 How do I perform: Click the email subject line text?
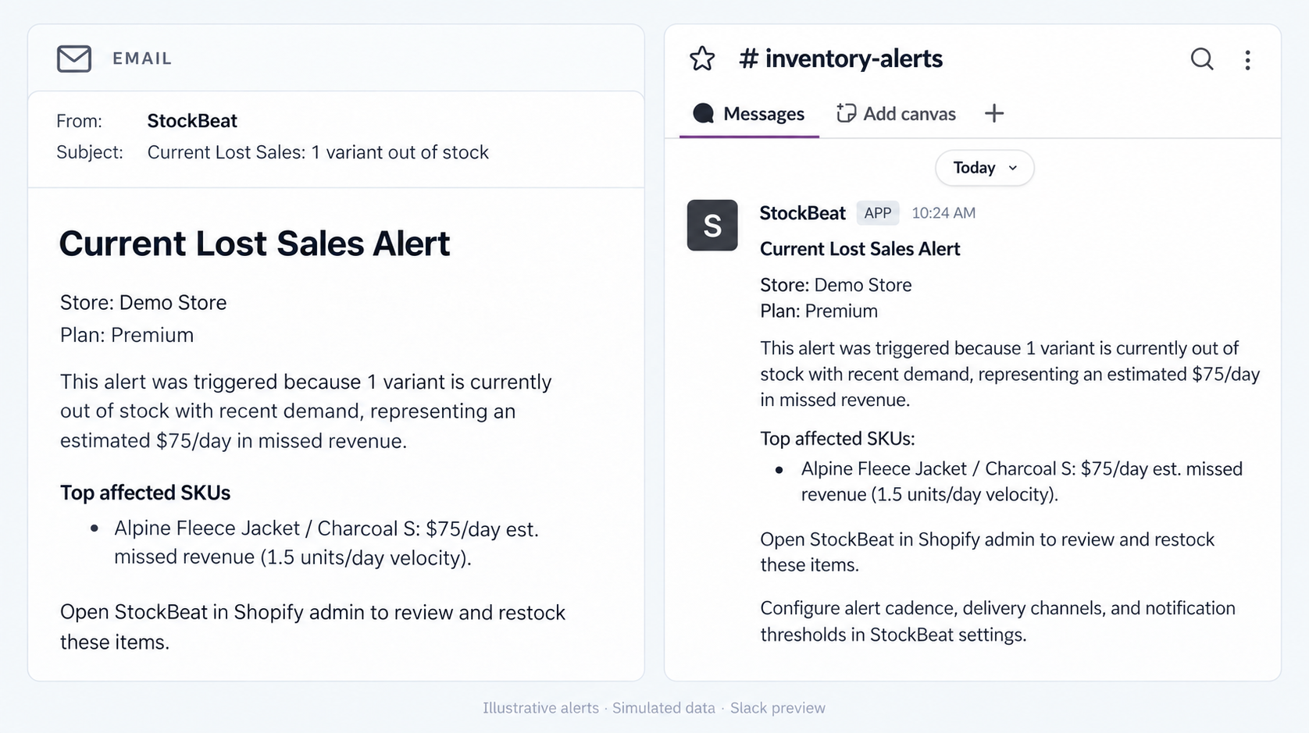click(x=318, y=152)
